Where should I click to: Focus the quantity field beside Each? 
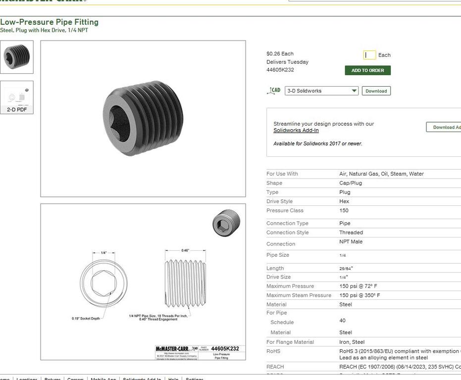369,55
